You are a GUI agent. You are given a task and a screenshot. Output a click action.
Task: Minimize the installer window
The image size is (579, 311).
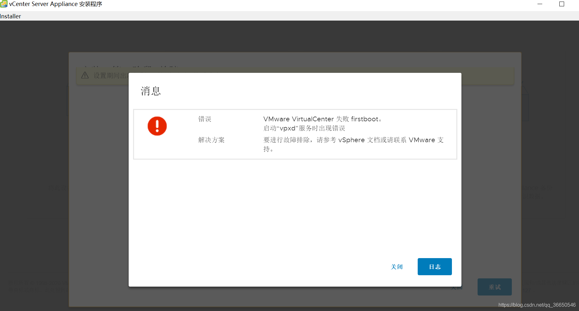coord(540,4)
